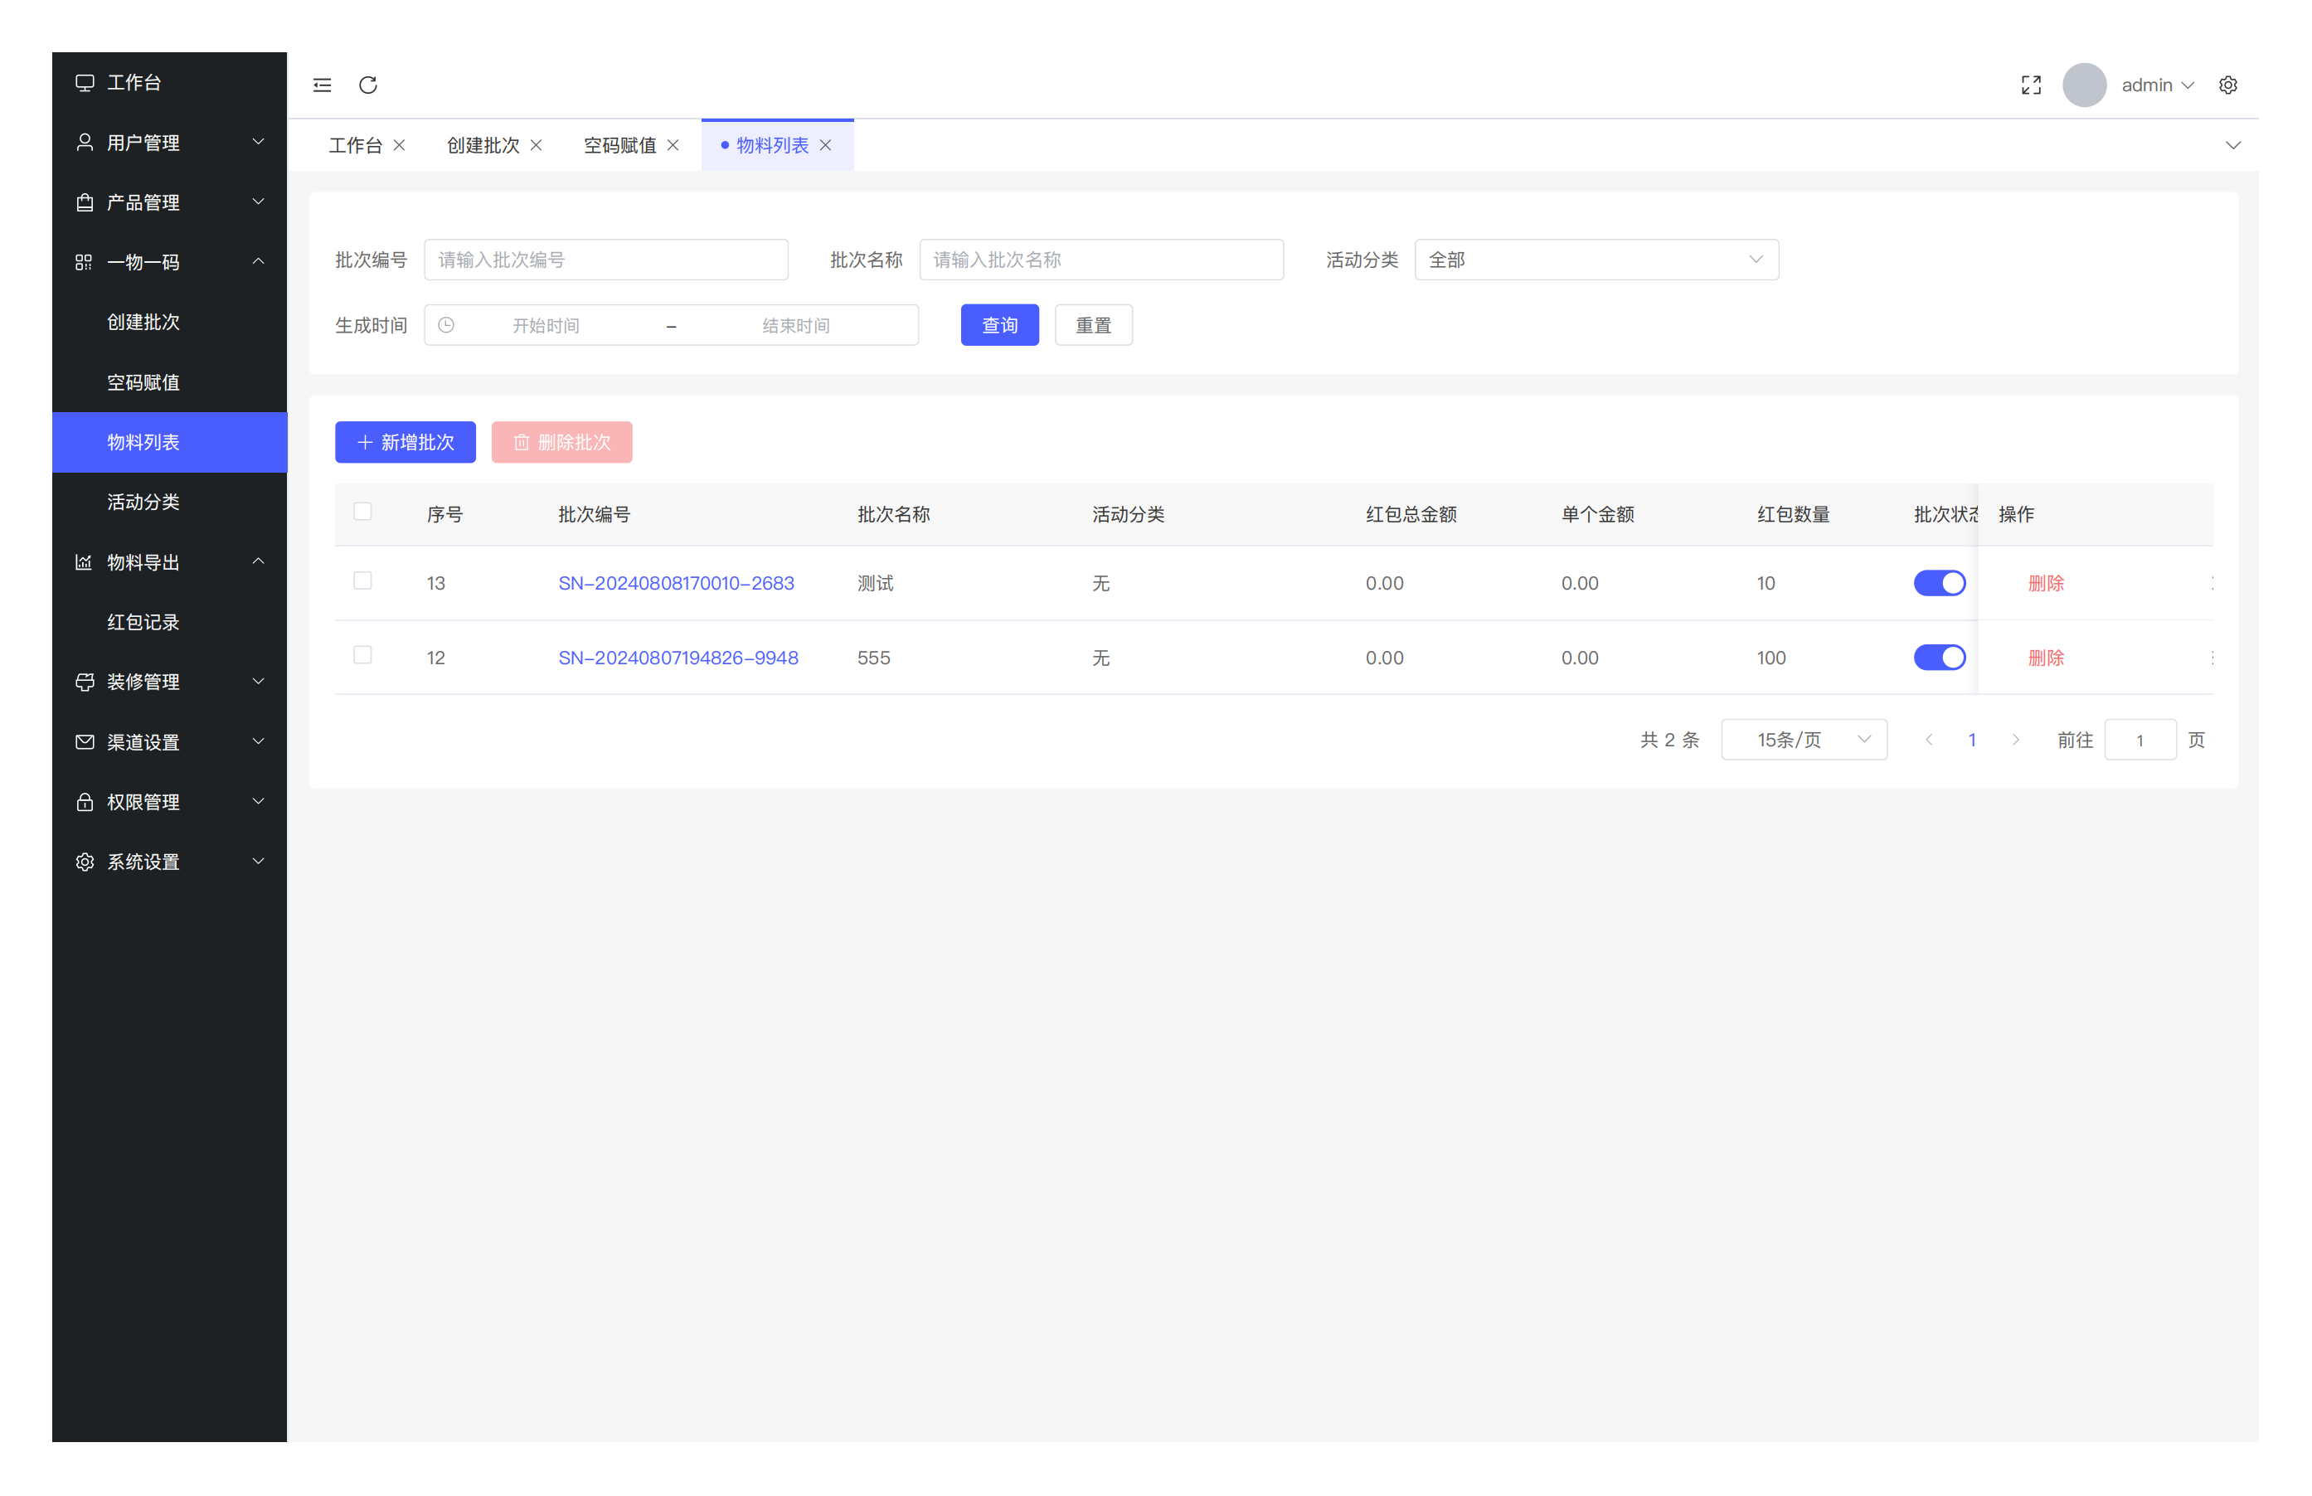Open settings via top-right gear icon
The height and width of the screenshot is (1496, 2312).
2227,85
